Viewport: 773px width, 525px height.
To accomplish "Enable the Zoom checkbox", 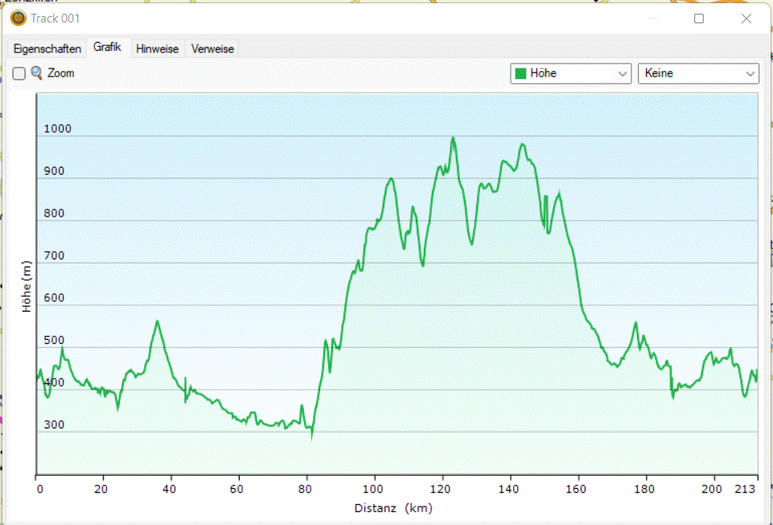I will coord(19,74).
